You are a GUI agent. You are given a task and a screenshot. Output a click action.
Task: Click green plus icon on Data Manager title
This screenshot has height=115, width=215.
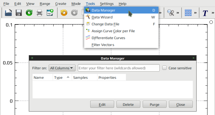tap(32, 58)
